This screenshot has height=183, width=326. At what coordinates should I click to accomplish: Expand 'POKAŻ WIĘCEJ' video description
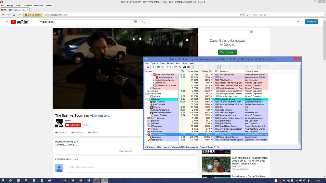pos(125,151)
